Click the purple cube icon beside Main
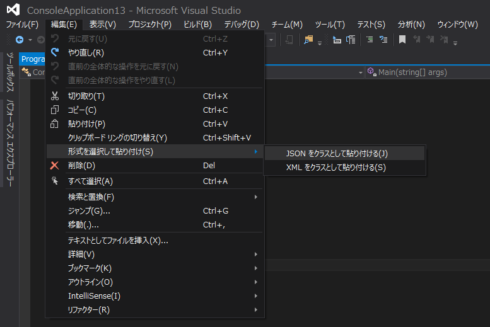This screenshot has height=327, width=490. pyautogui.click(x=371, y=72)
